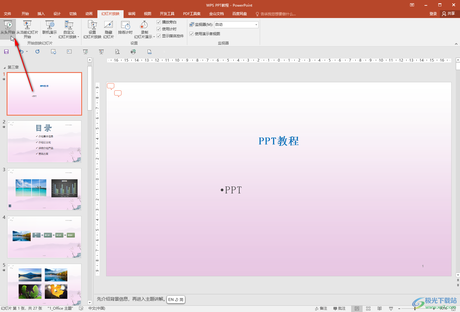Select slide 3 thumbnail with chart

[44, 189]
